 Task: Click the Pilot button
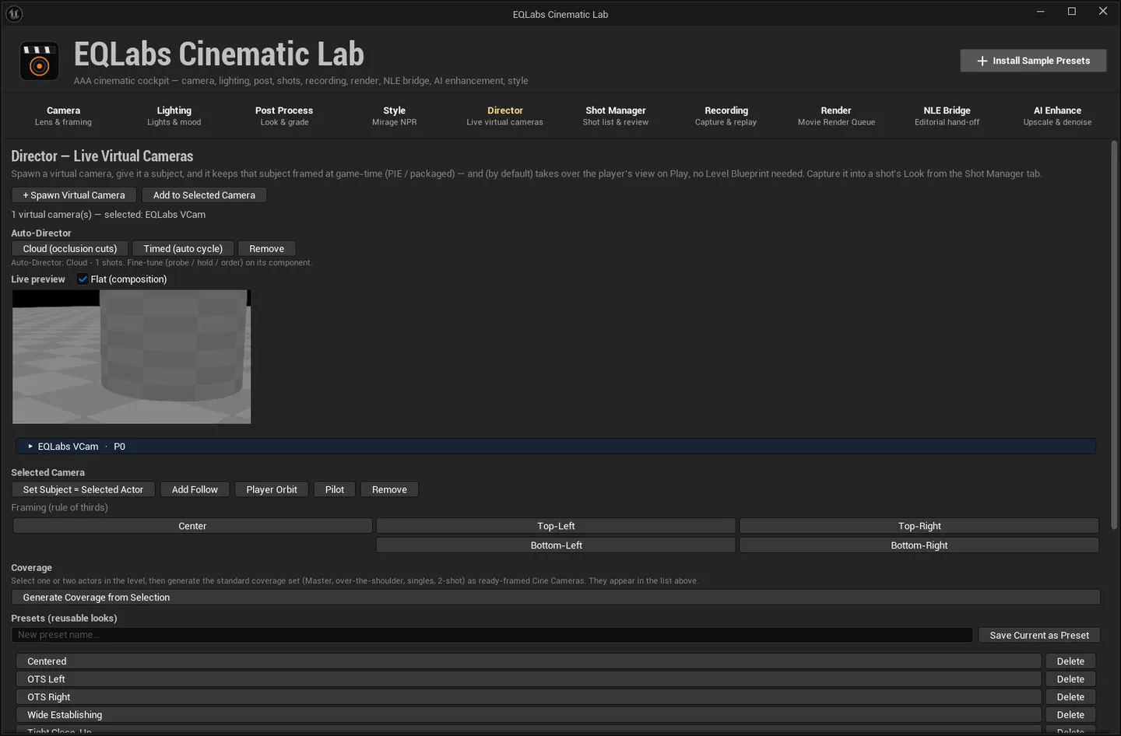pyautogui.click(x=335, y=489)
